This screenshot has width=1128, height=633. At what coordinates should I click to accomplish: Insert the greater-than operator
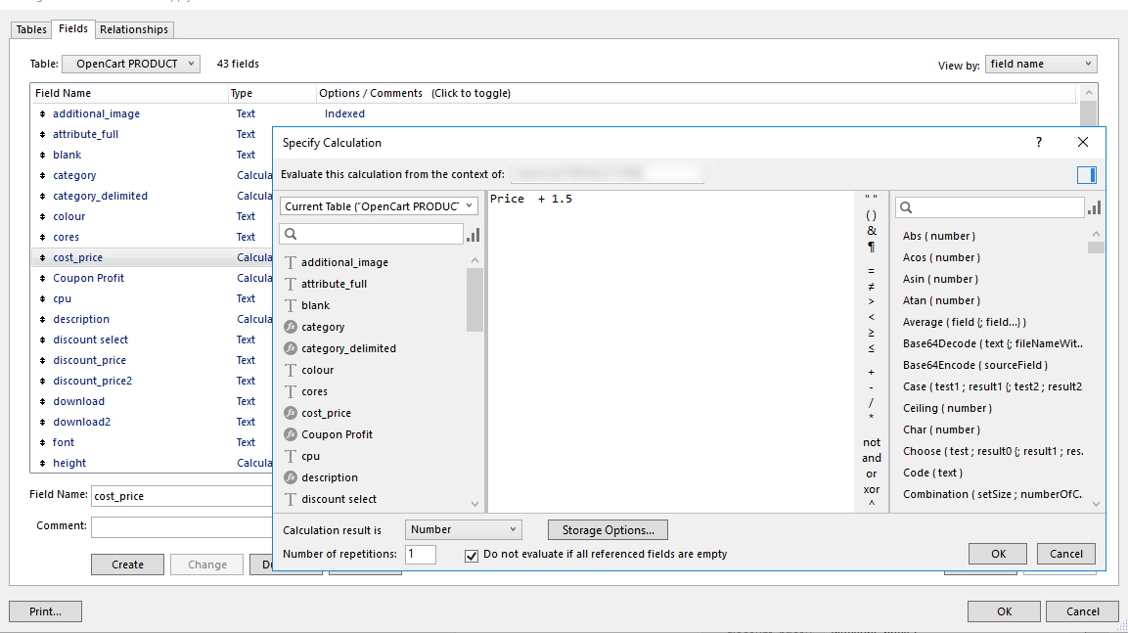click(871, 301)
